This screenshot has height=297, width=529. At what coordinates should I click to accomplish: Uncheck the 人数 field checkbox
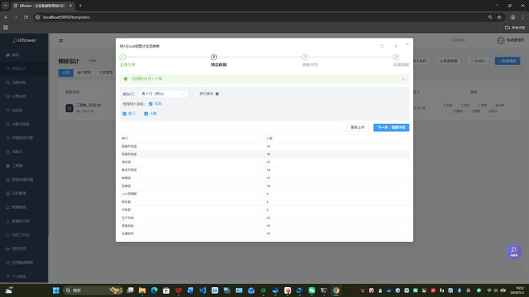pos(146,113)
